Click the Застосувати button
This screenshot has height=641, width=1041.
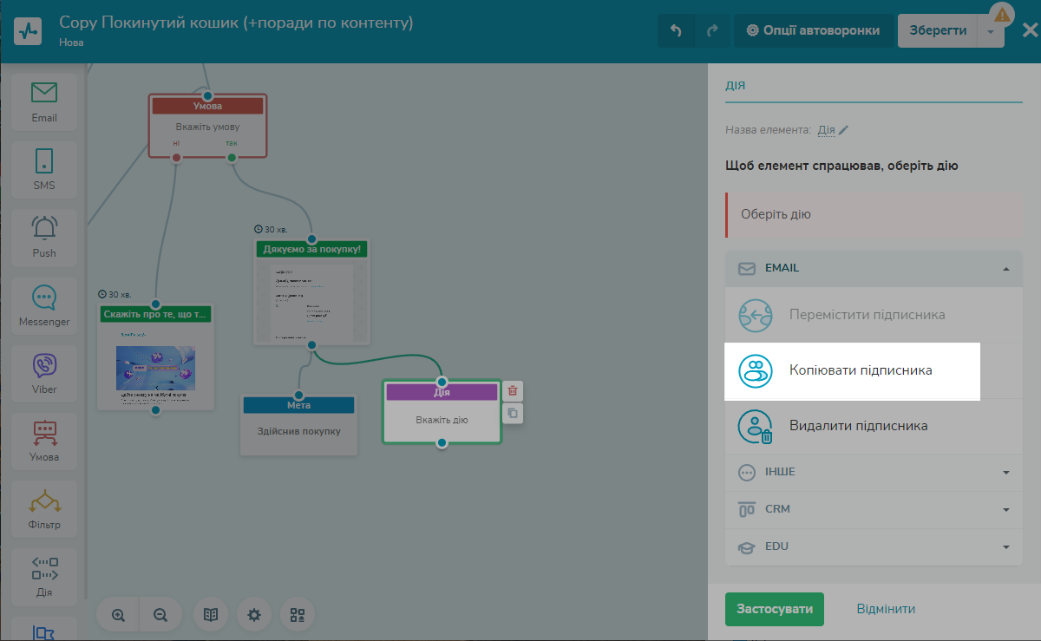pyautogui.click(x=775, y=609)
